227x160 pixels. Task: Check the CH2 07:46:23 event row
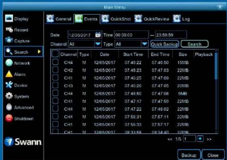click(x=55, y=70)
